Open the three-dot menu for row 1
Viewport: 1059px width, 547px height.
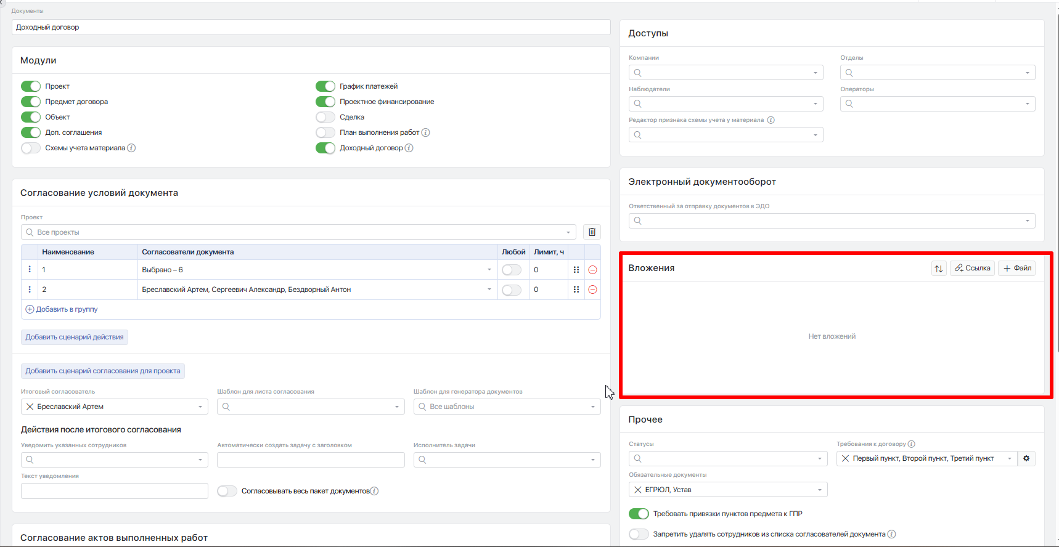[x=30, y=270]
